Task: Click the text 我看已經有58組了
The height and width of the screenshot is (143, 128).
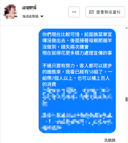Action: click(x=84, y=72)
